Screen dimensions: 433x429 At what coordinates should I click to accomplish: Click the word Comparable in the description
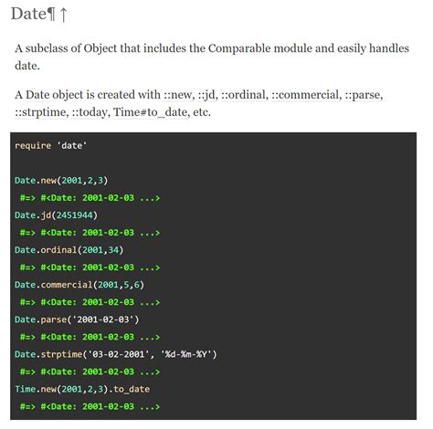239,48
